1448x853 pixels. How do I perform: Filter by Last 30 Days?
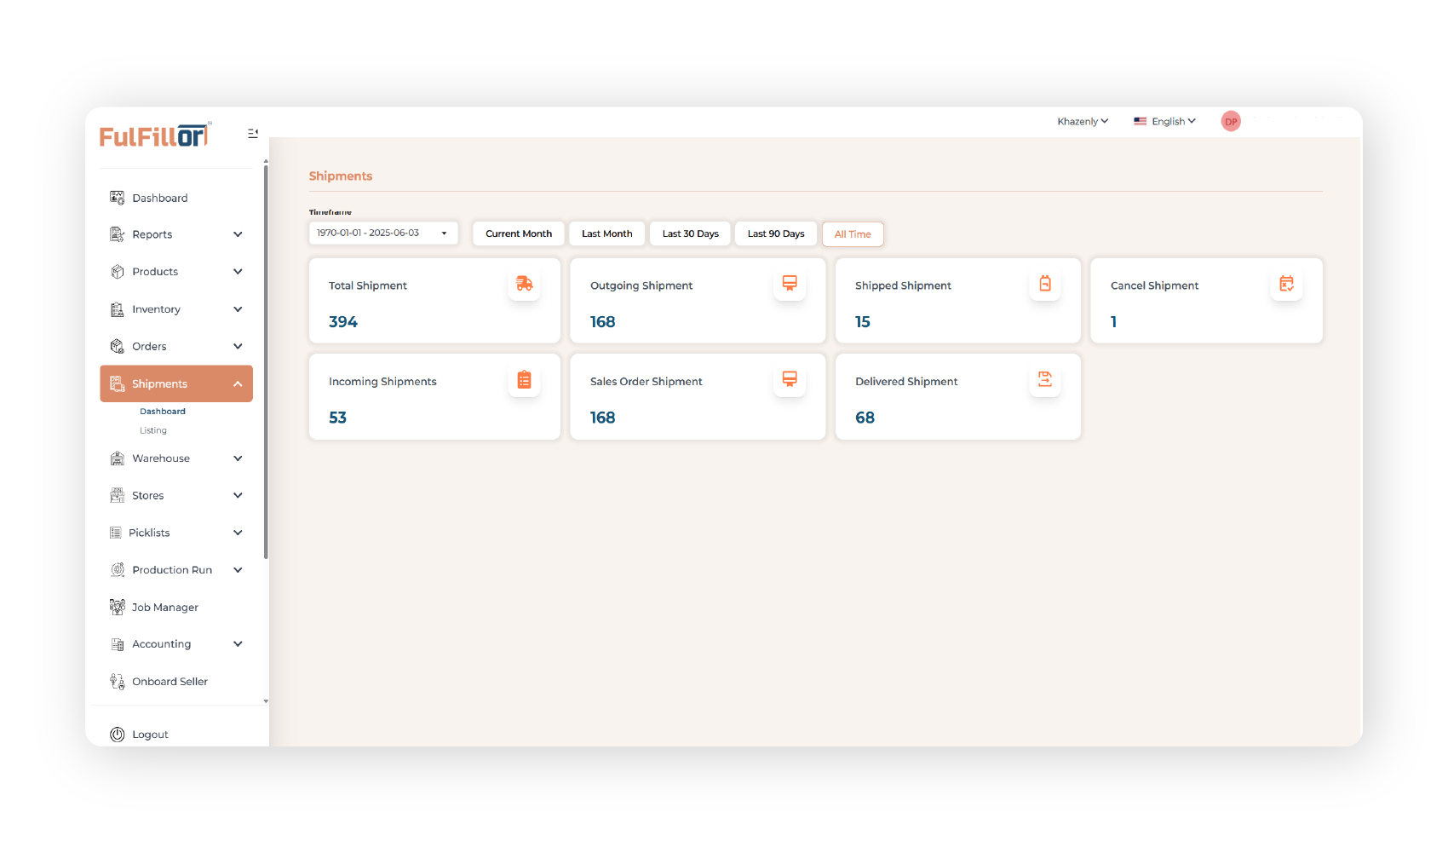pos(690,233)
